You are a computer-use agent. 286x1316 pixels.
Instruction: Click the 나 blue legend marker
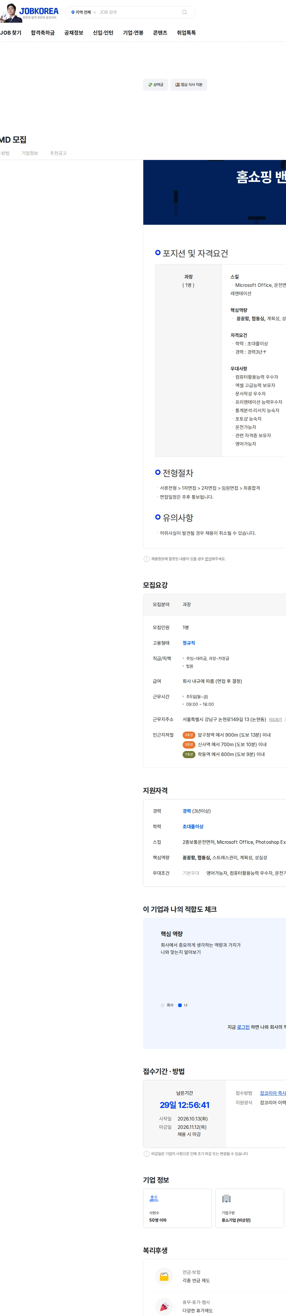point(180,1005)
